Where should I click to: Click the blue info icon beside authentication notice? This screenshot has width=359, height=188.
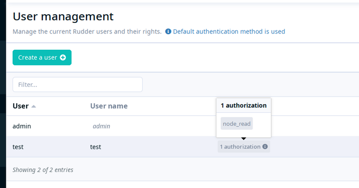pyautogui.click(x=168, y=31)
